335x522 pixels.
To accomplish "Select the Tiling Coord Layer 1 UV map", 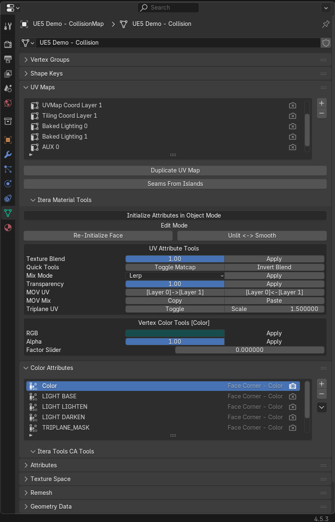I will click(69, 116).
